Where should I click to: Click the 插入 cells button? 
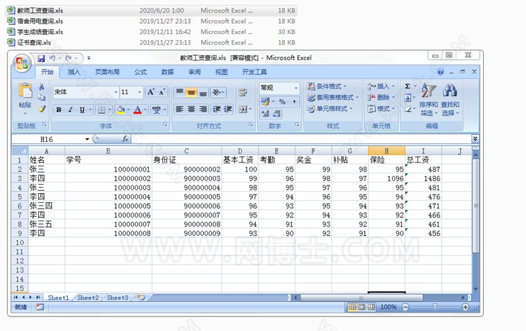[381, 87]
